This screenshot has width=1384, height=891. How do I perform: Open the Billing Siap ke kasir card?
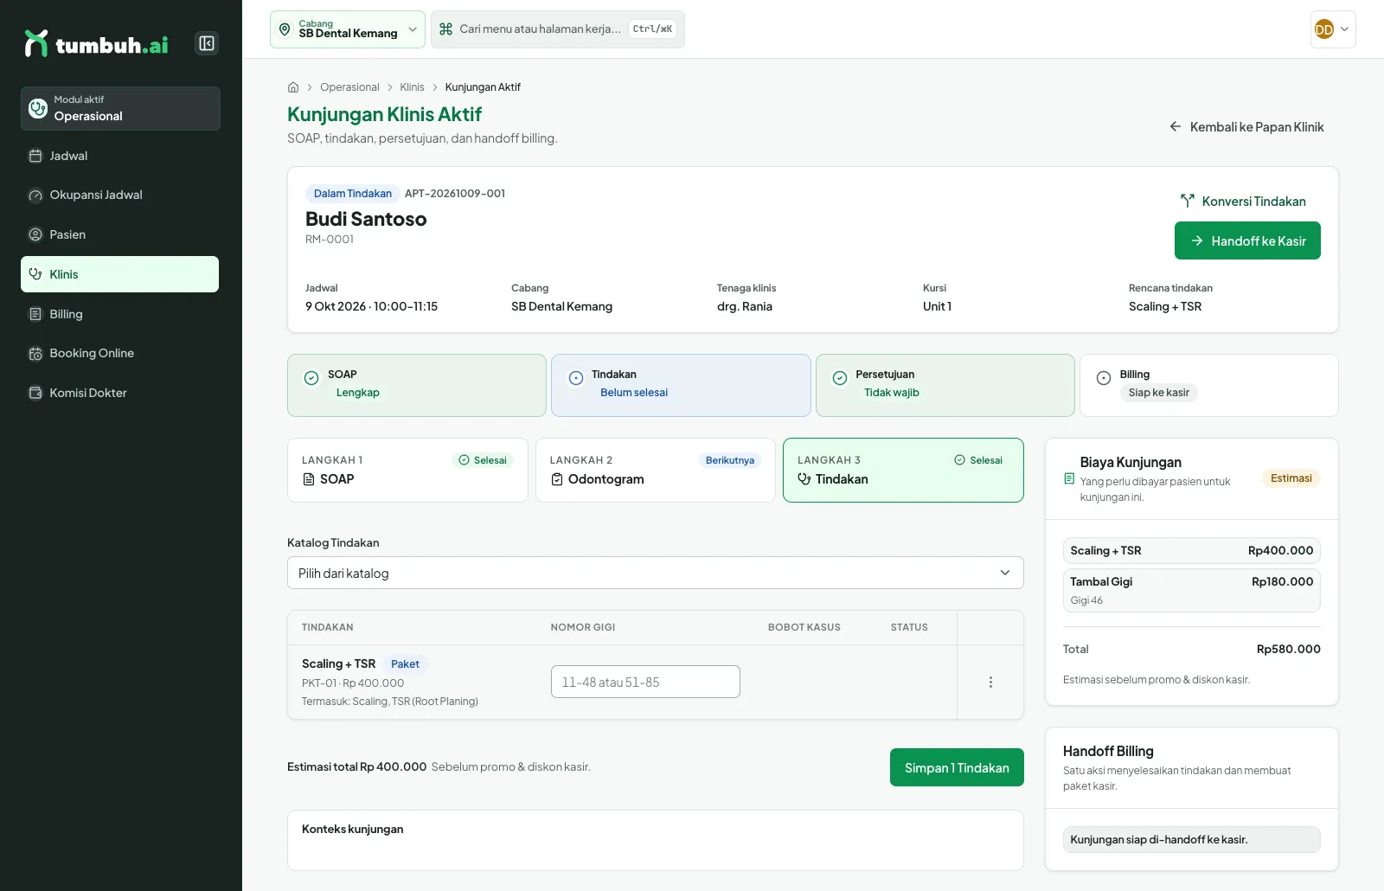[x=1209, y=385]
